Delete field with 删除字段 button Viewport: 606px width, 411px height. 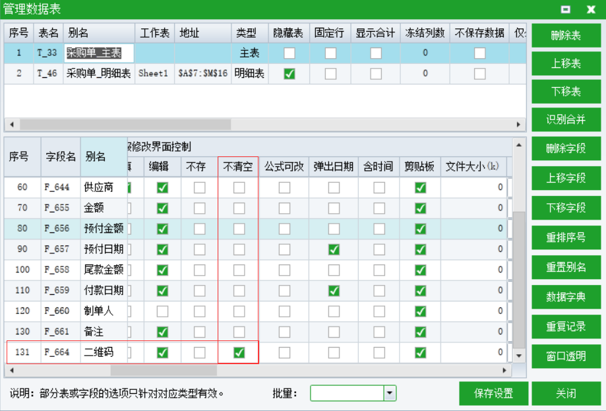pos(566,148)
